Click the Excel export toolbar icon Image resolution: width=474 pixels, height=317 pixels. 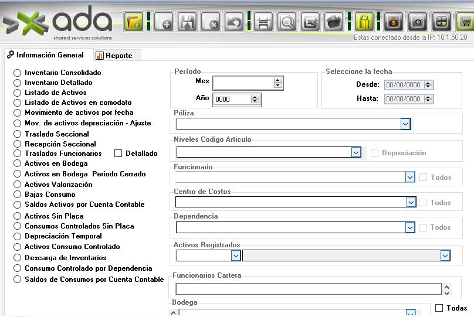310,22
